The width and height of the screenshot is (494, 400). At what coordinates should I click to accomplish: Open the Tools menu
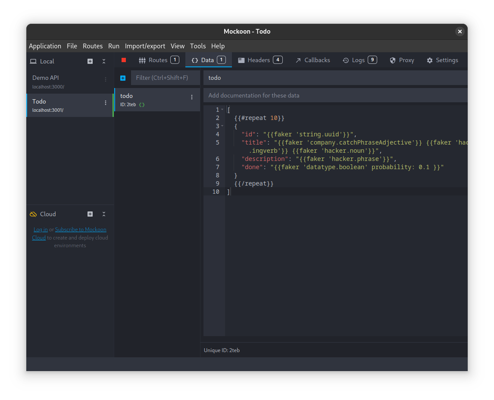click(x=198, y=46)
